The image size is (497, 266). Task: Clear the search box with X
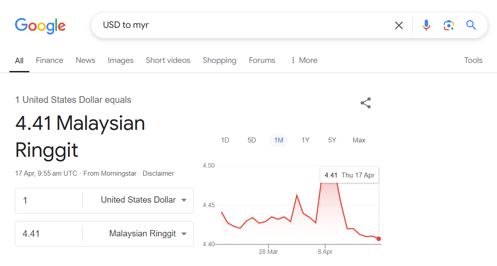pyautogui.click(x=398, y=26)
